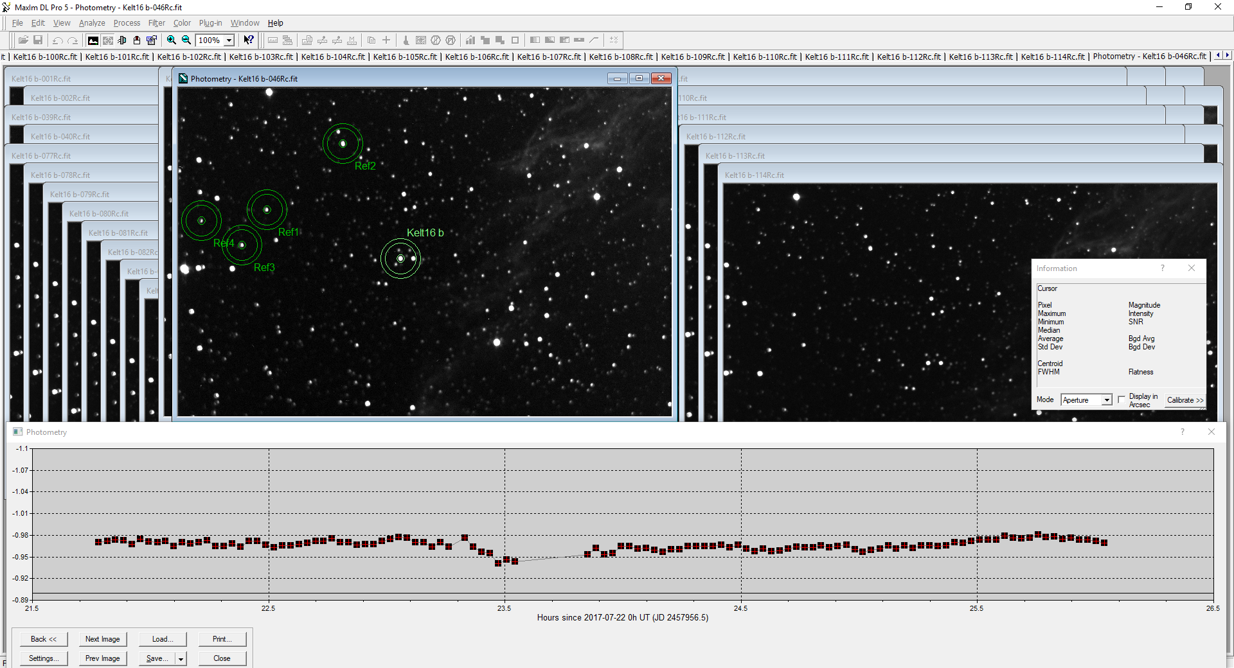The width and height of the screenshot is (1234, 668).
Task: Open photometry Settings... button
Action: 44,658
